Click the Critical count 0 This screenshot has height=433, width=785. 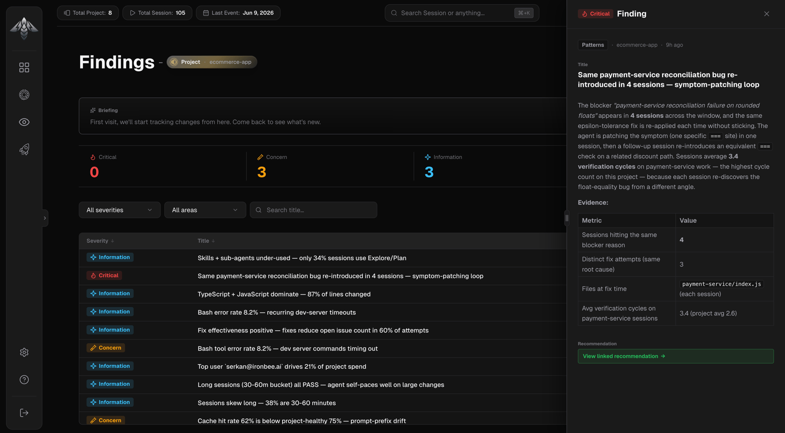pos(94,172)
